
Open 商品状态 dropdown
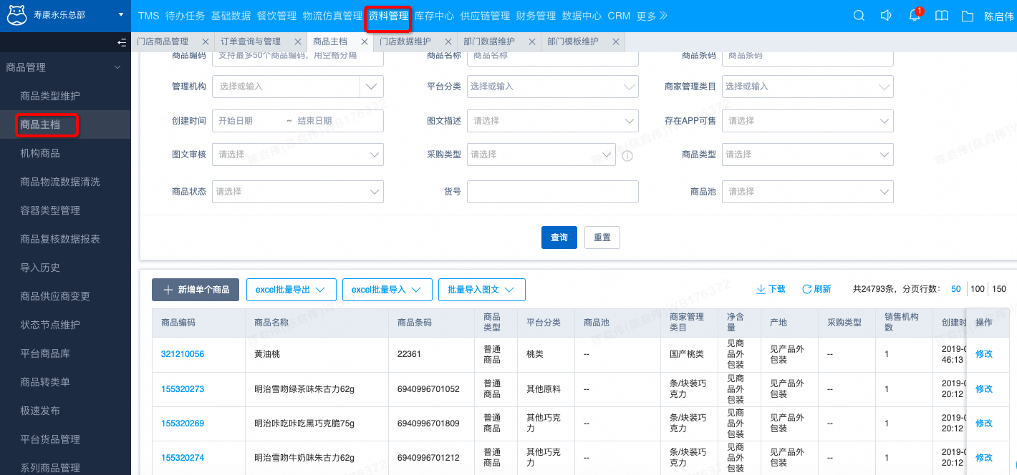click(298, 192)
